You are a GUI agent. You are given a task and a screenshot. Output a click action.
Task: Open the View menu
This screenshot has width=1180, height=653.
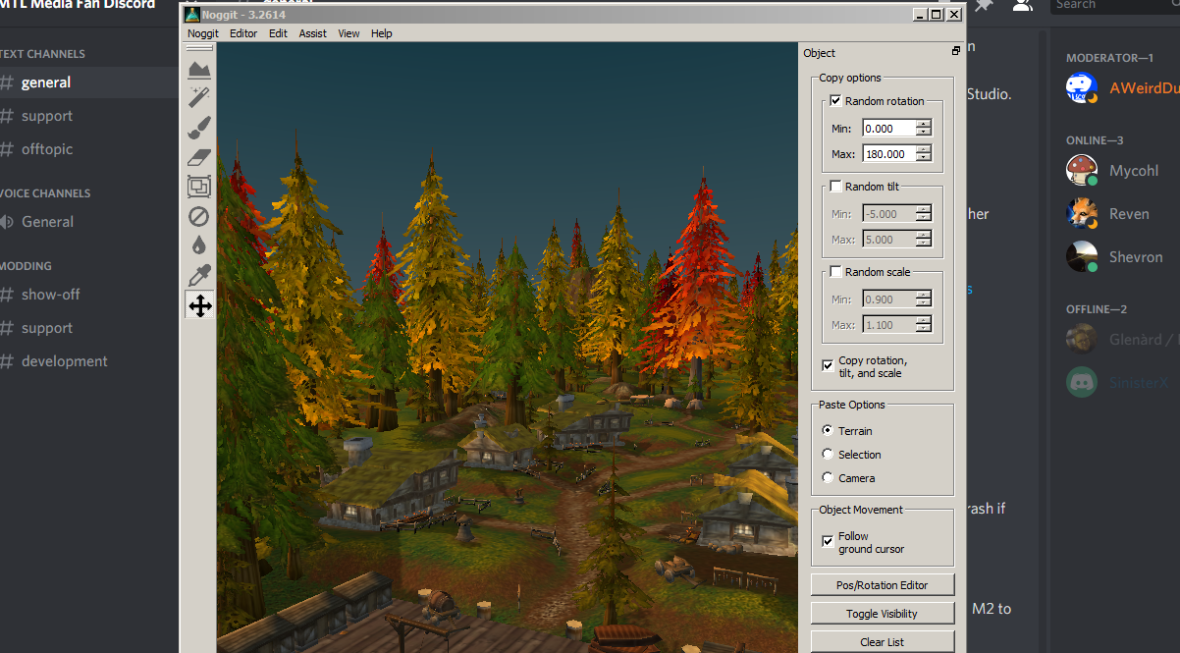pyautogui.click(x=349, y=33)
